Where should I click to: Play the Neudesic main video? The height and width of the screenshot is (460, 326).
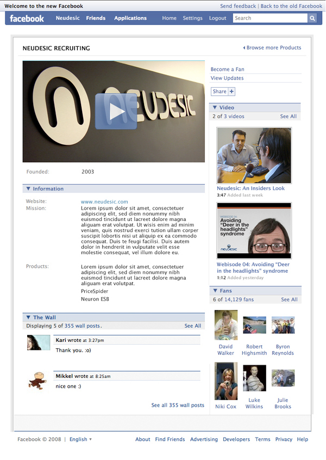point(116,111)
